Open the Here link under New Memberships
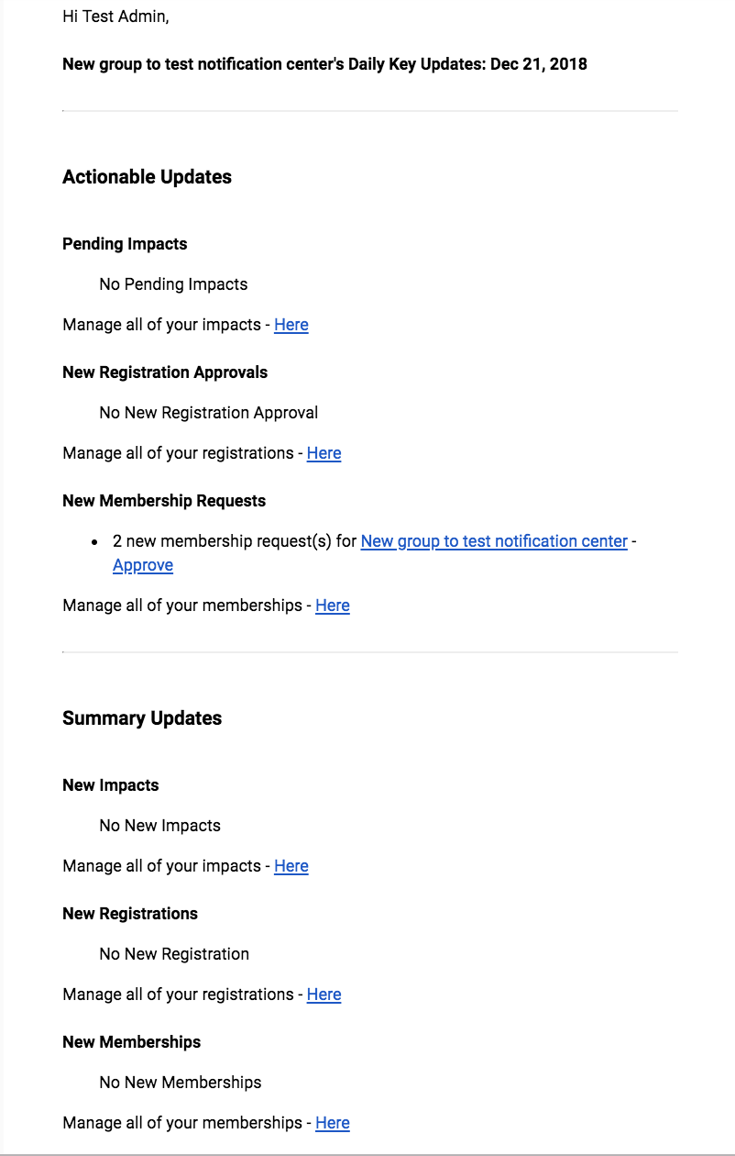The width and height of the screenshot is (735, 1156). (x=333, y=1123)
